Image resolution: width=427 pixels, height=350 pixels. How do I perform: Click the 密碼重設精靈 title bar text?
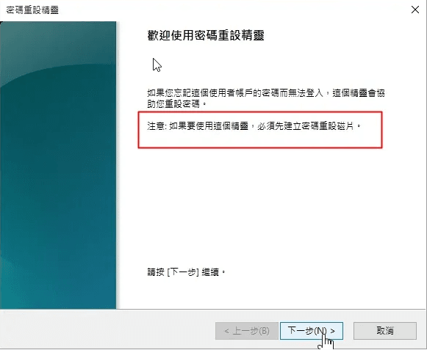(x=32, y=10)
